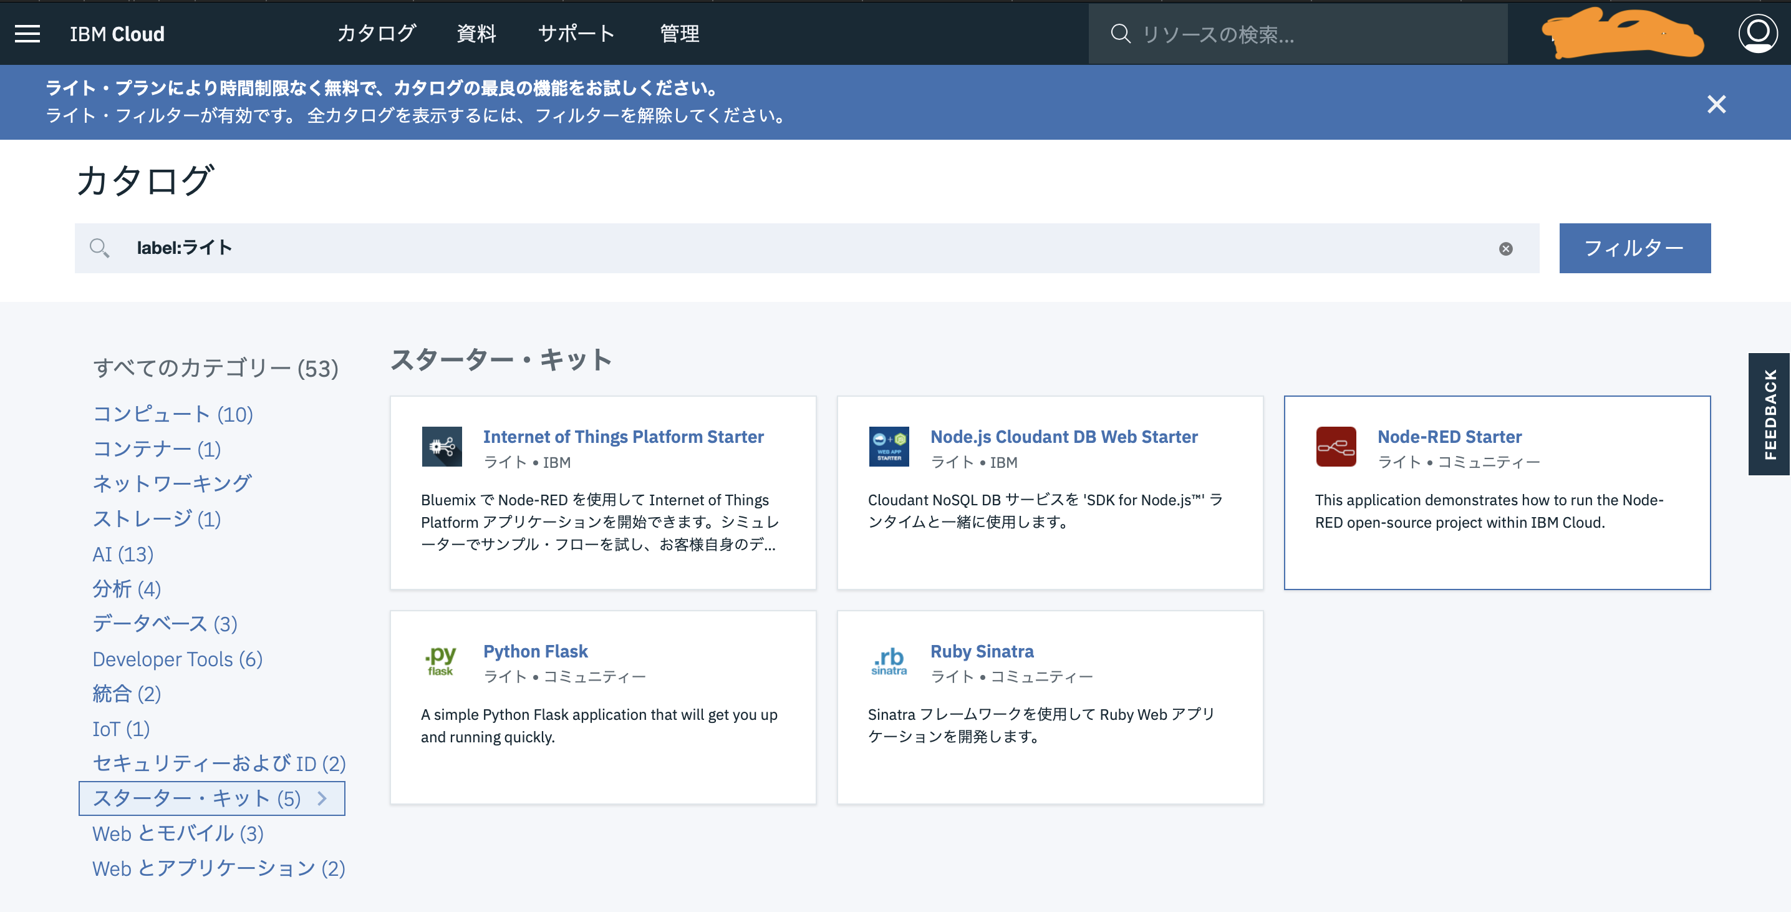Open the Node-RED Starter link
This screenshot has height=912, width=1791.
pyautogui.click(x=1449, y=436)
